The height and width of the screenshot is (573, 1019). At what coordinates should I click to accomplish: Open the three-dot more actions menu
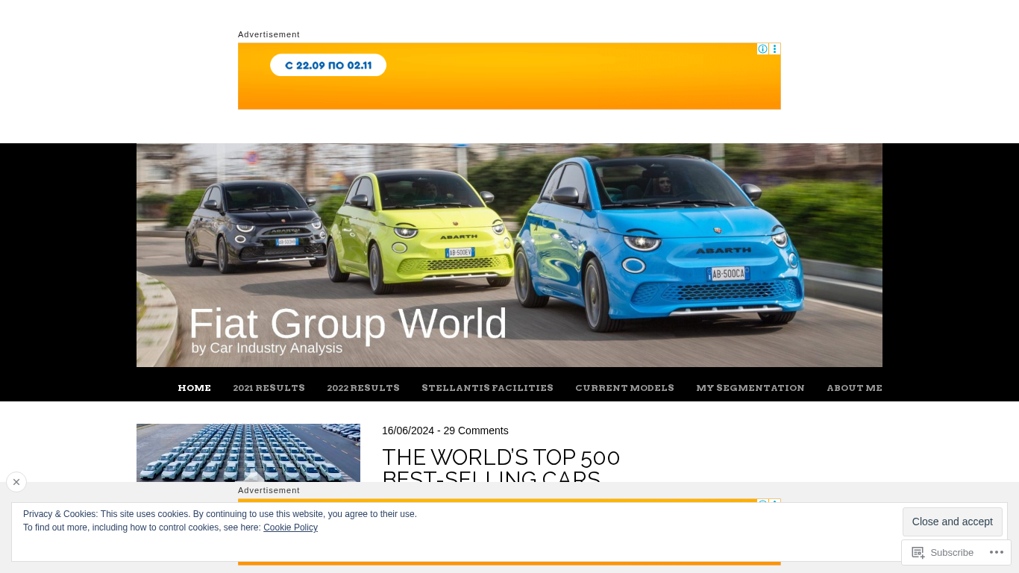(997, 552)
